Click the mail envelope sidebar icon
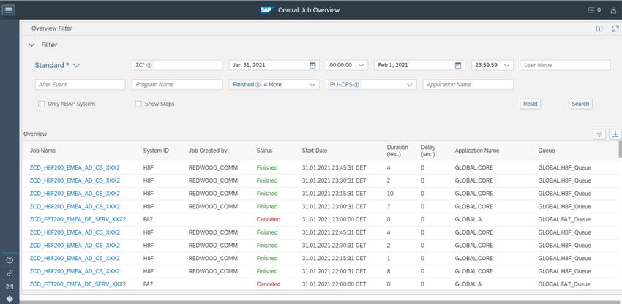622x304 pixels. pos(10,286)
